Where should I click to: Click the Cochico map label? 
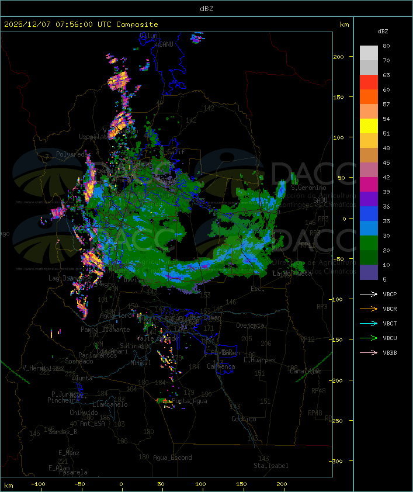pos(244,419)
